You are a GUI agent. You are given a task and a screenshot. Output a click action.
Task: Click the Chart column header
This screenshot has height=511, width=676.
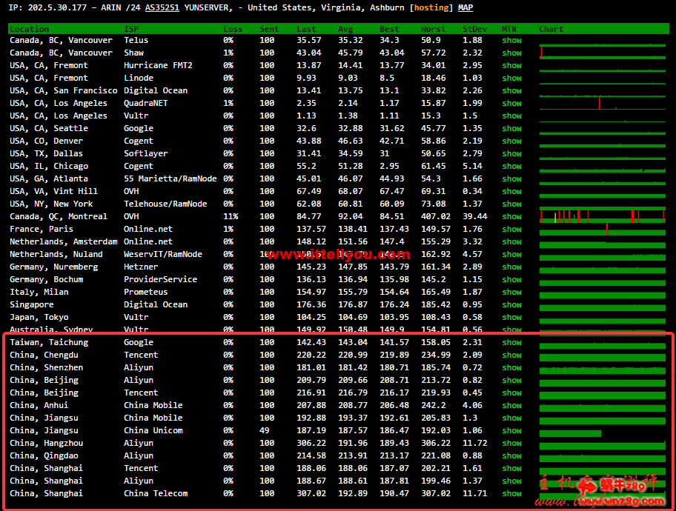(551, 29)
